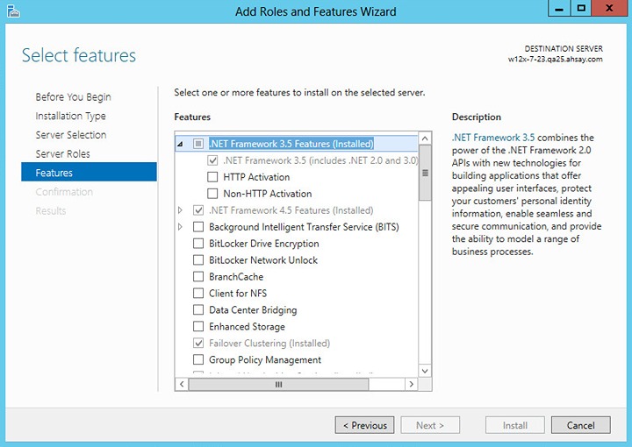
Task: Enable the HTTP Activation checkbox
Action: coord(212,177)
